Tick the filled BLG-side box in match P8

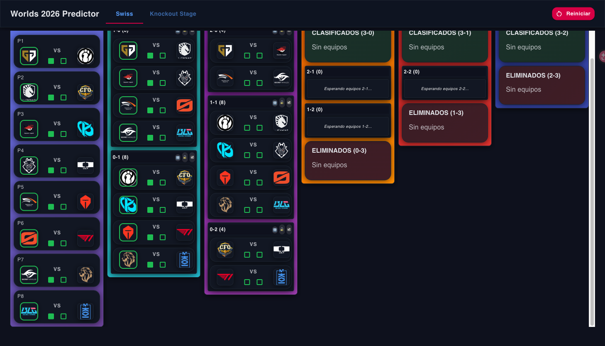coord(51,316)
